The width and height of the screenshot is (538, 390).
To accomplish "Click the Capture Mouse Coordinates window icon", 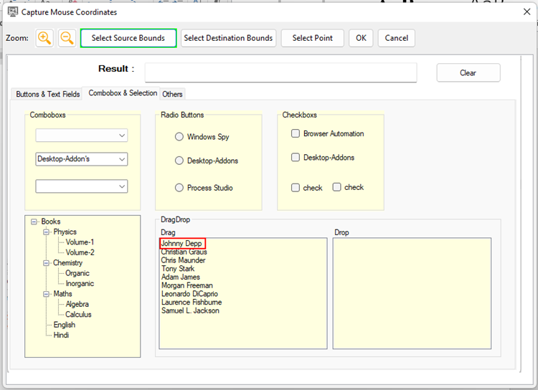I will (x=12, y=12).
